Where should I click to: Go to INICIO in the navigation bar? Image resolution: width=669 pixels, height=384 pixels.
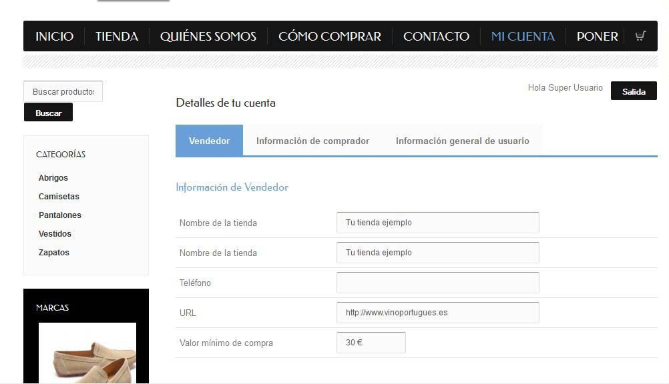(x=54, y=36)
